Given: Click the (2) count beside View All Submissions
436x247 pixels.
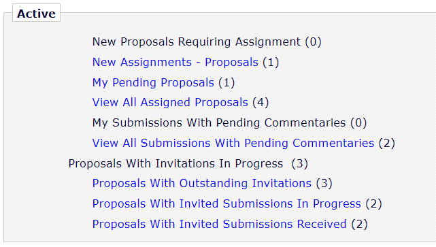Looking at the screenshot, I should [386, 144].
